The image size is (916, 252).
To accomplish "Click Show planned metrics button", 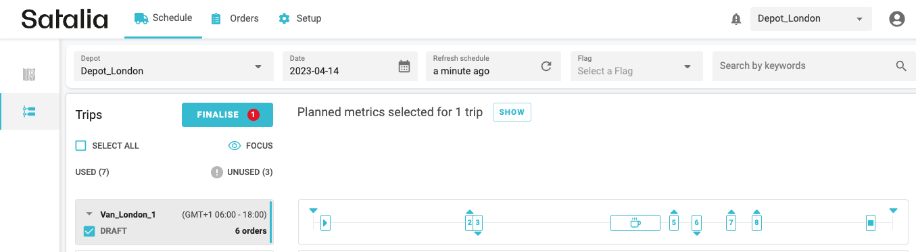I will click(512, 112).
